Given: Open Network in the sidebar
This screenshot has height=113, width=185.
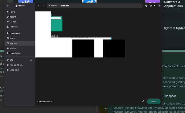Looking at the screenshot, I should pos(20,27).
